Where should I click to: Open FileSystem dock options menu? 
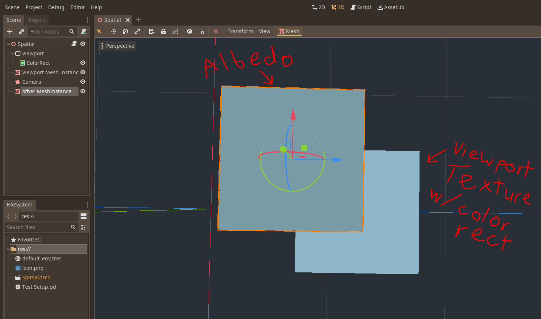coord(87,205)
